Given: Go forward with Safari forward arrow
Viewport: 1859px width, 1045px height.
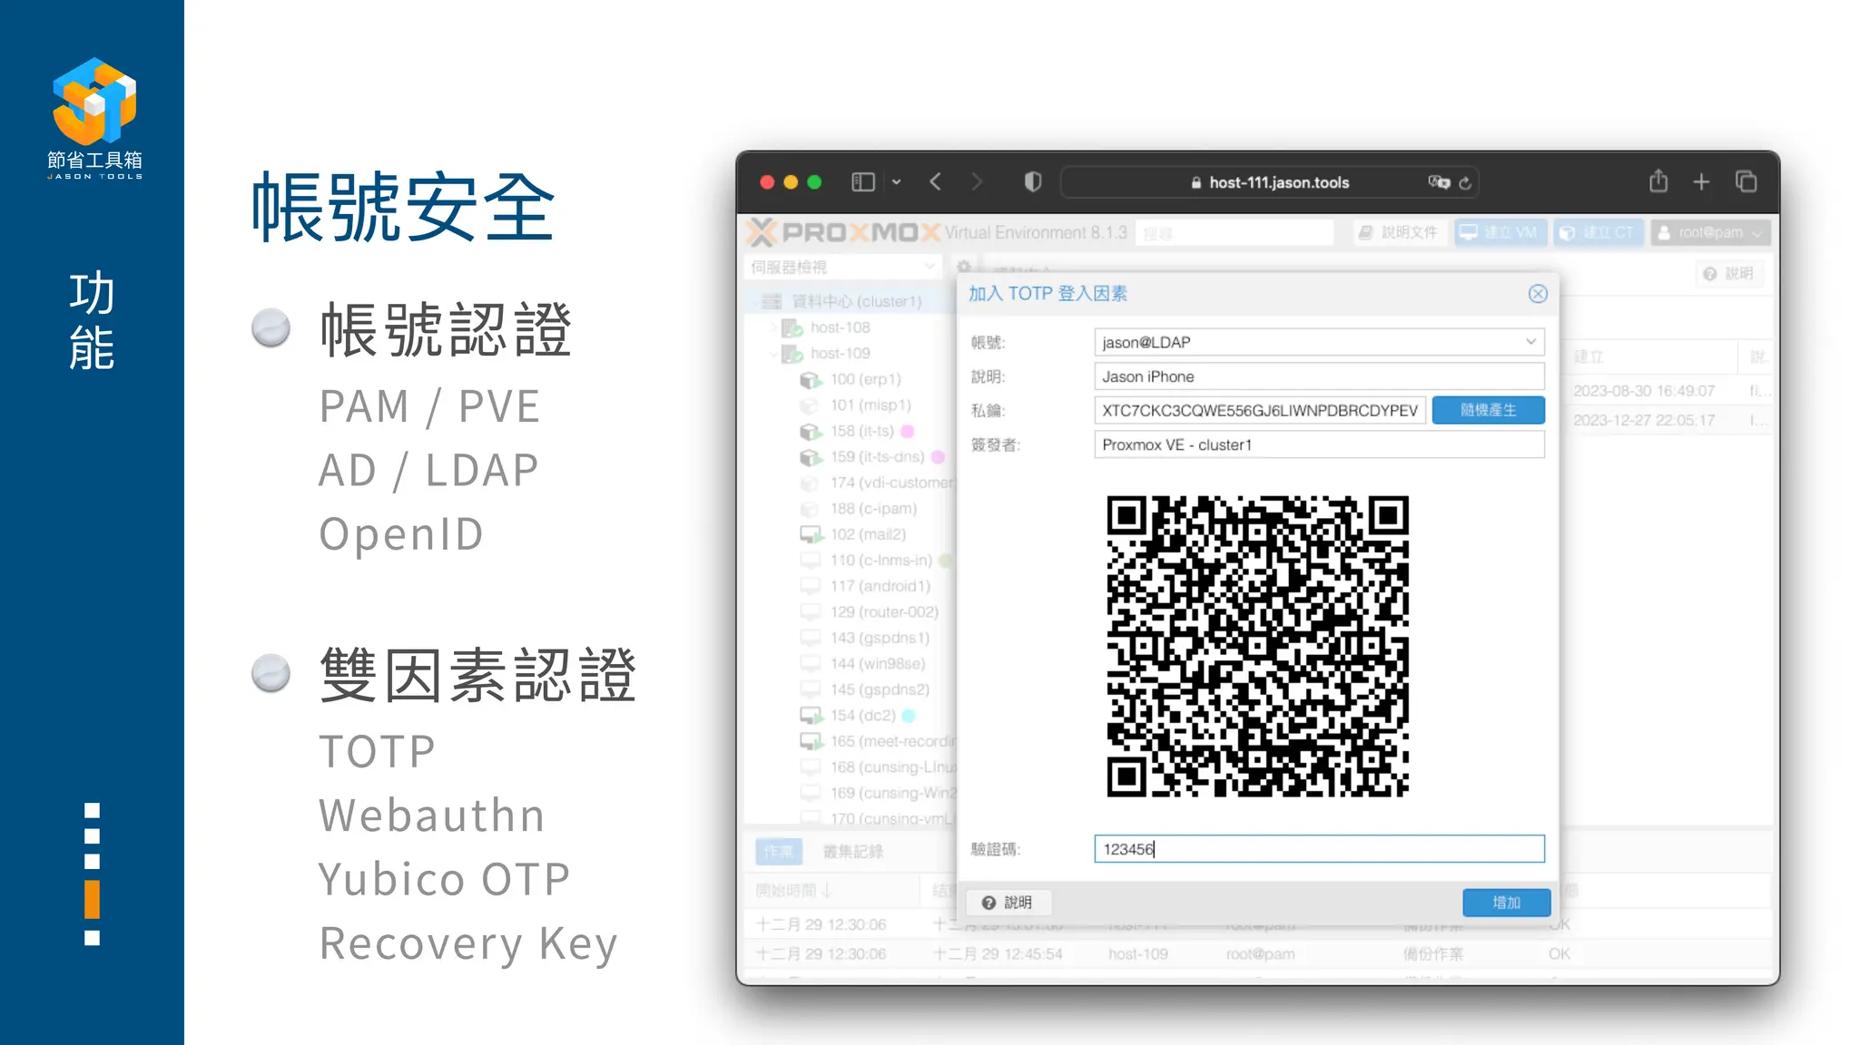Looking at the screenshot, I should 977,182.
